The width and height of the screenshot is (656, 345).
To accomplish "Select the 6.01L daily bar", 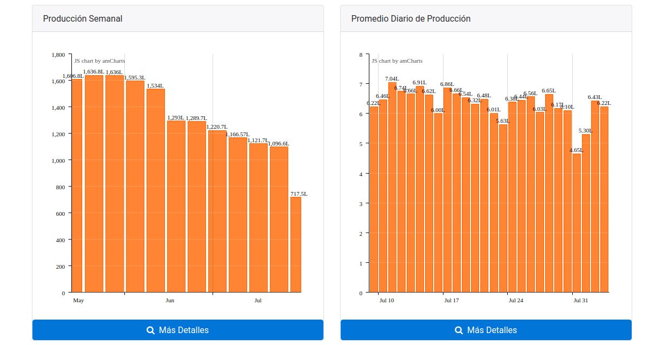I will 494,203.
